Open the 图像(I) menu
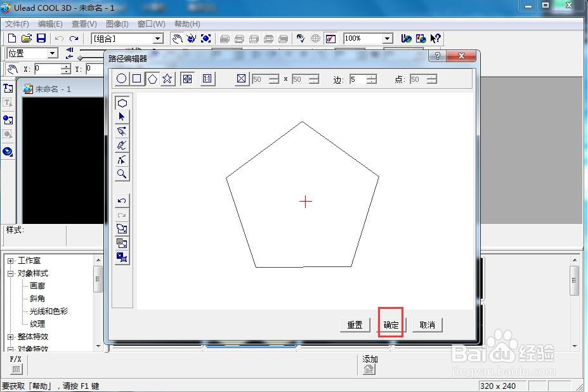This screenshot has width=588, height=392. pos(117,24)
